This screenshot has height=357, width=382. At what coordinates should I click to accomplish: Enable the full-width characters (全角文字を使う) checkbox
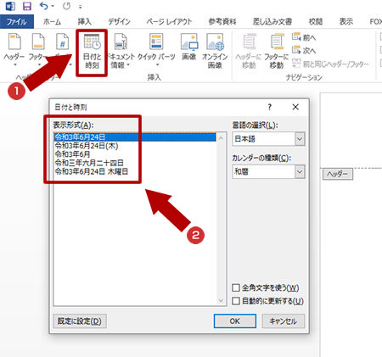236,288
